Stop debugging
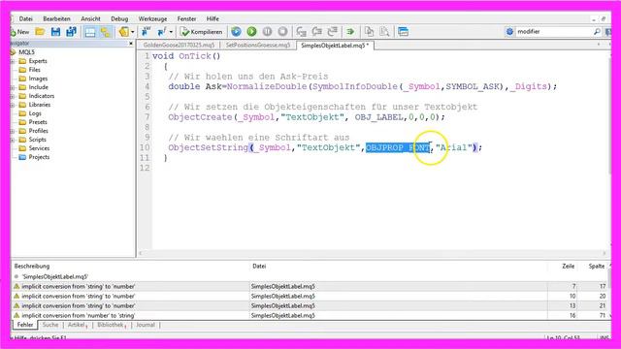Image resolution: width=621 pixels, height=349 pixels. (282, 32)
